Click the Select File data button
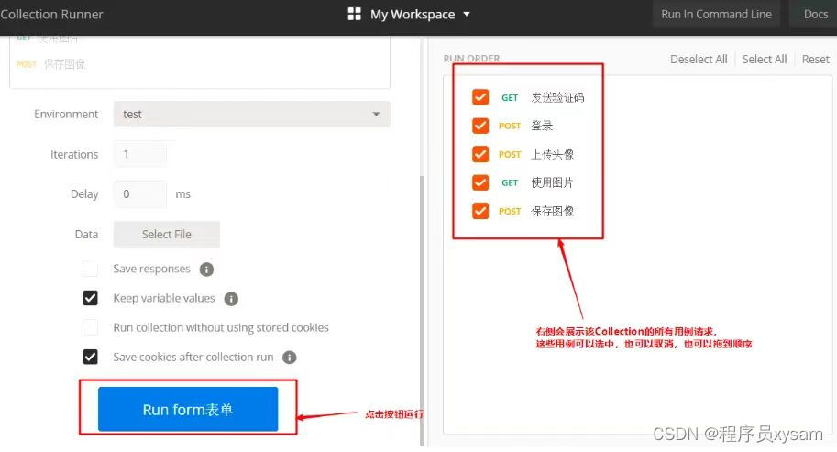This screenshot has height=452, width=837. tap(167, 235)
